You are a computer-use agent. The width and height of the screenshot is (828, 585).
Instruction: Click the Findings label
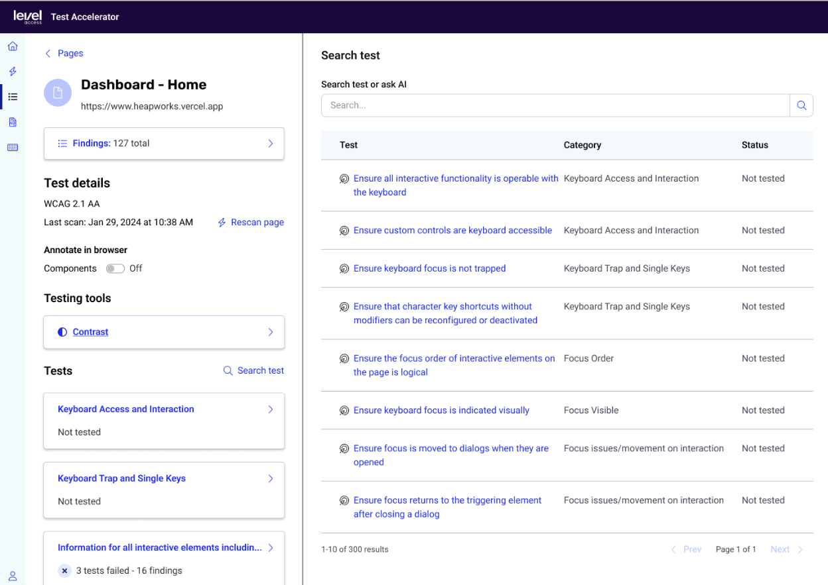92,143
